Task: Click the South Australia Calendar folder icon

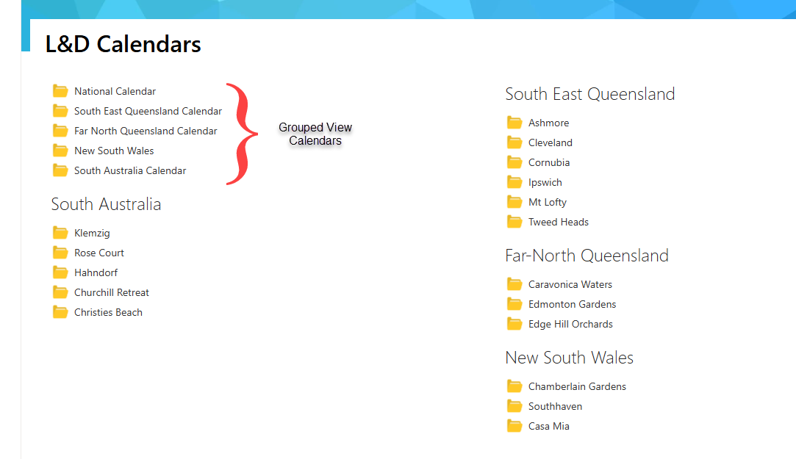Action: (x=60, y=170)
